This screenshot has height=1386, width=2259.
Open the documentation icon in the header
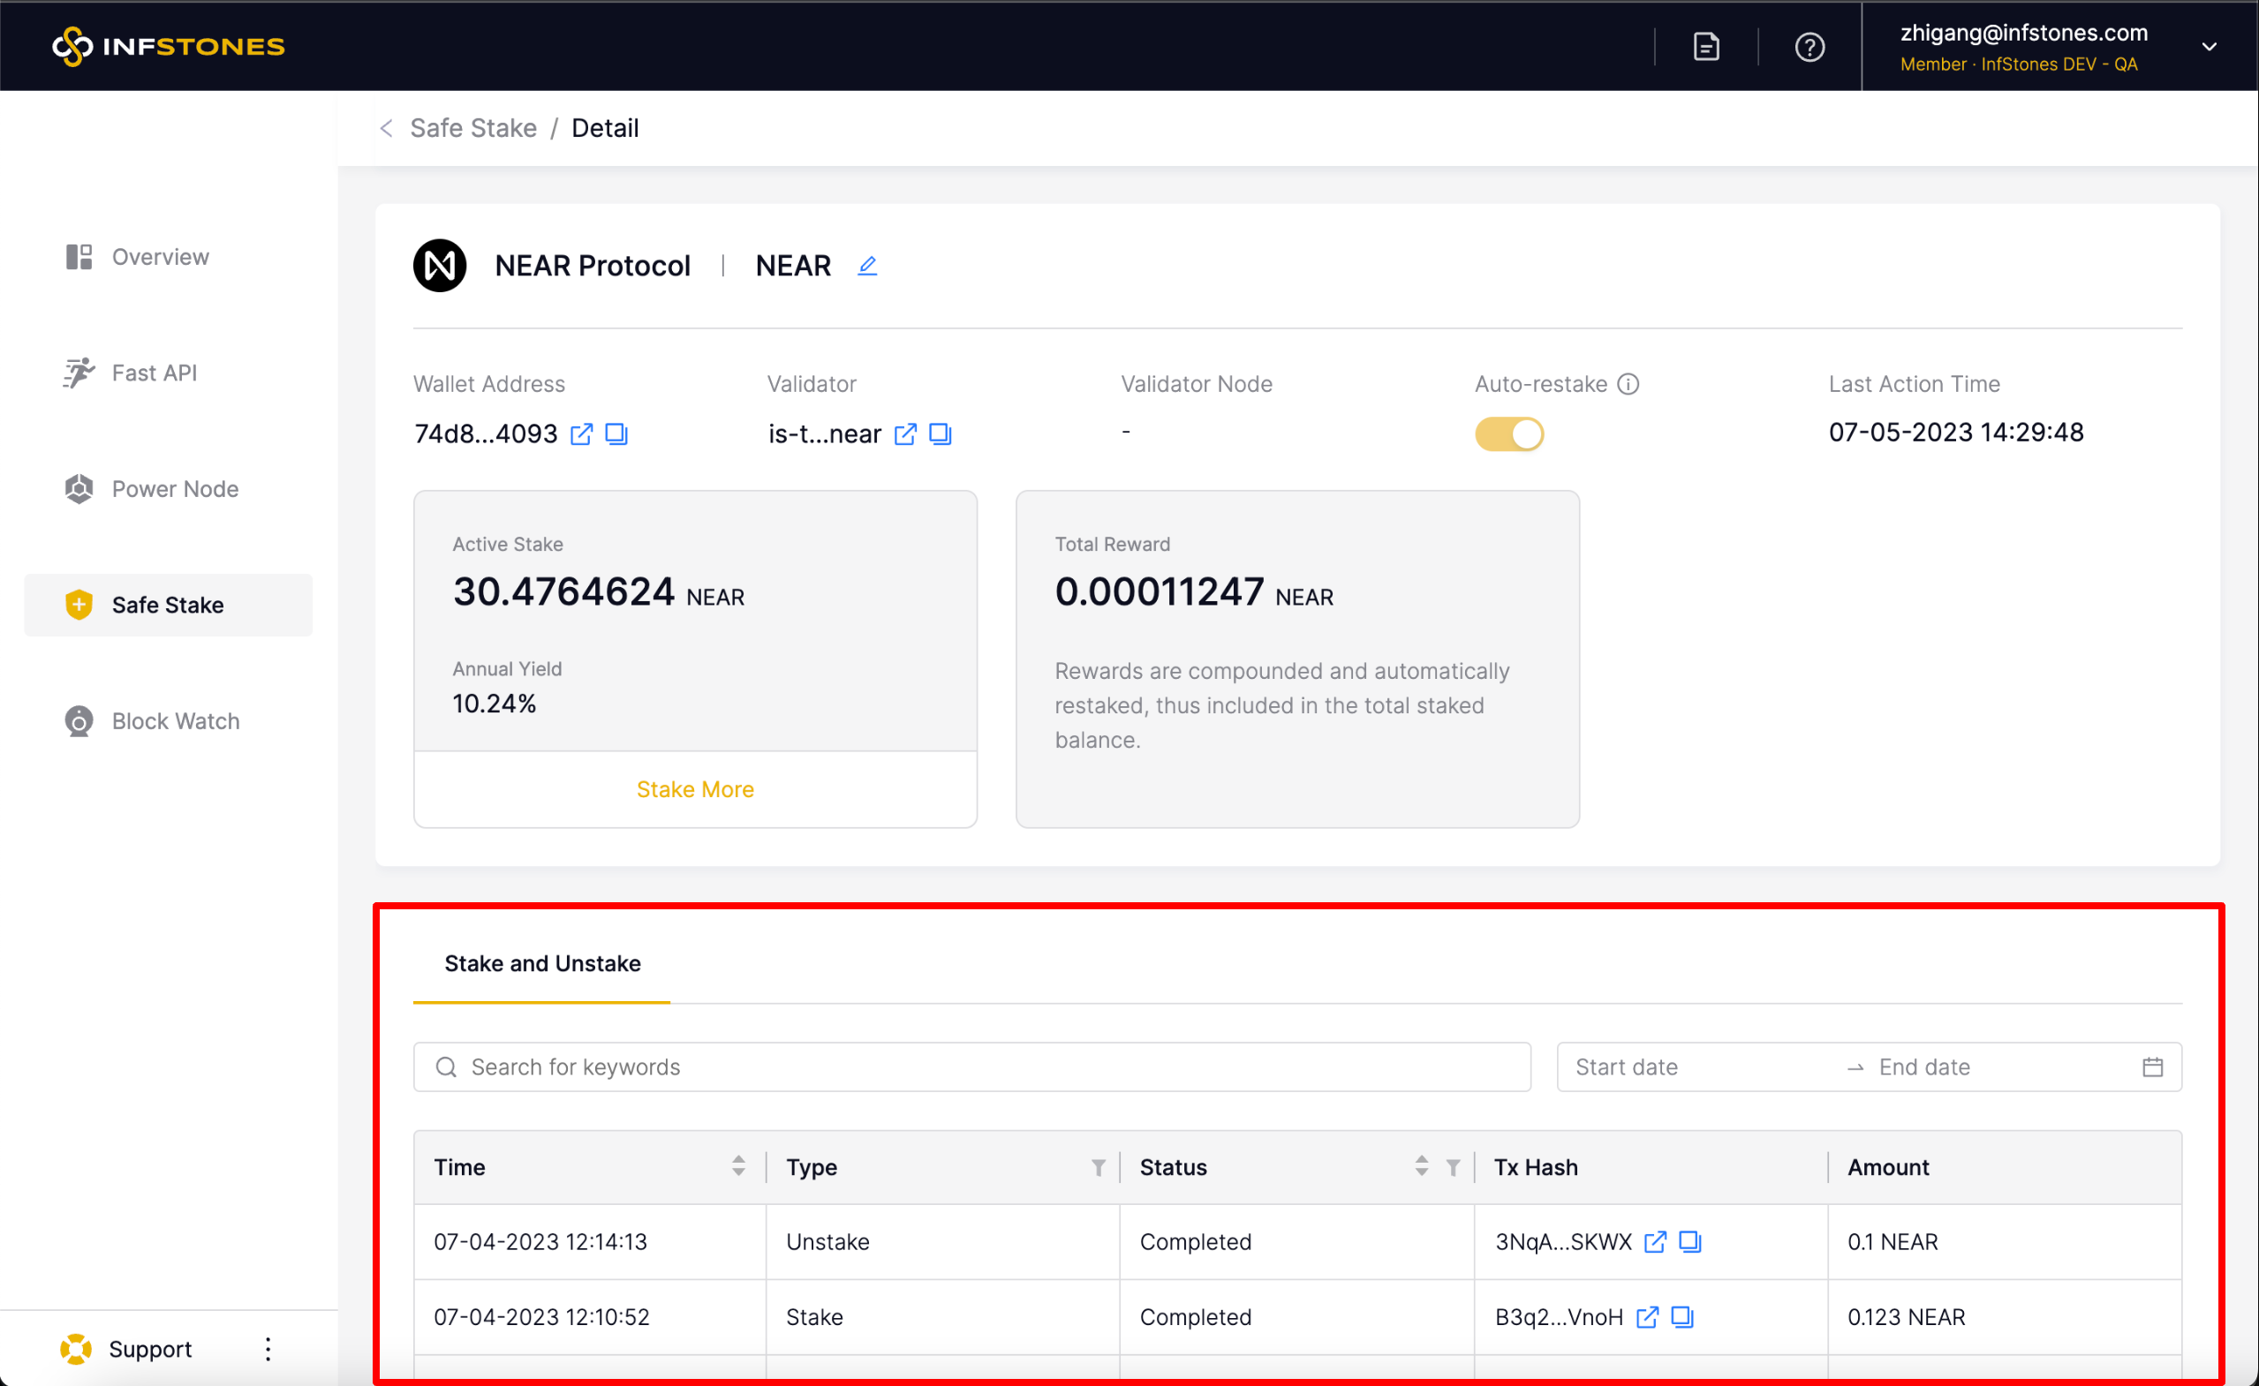(1705, 47)
